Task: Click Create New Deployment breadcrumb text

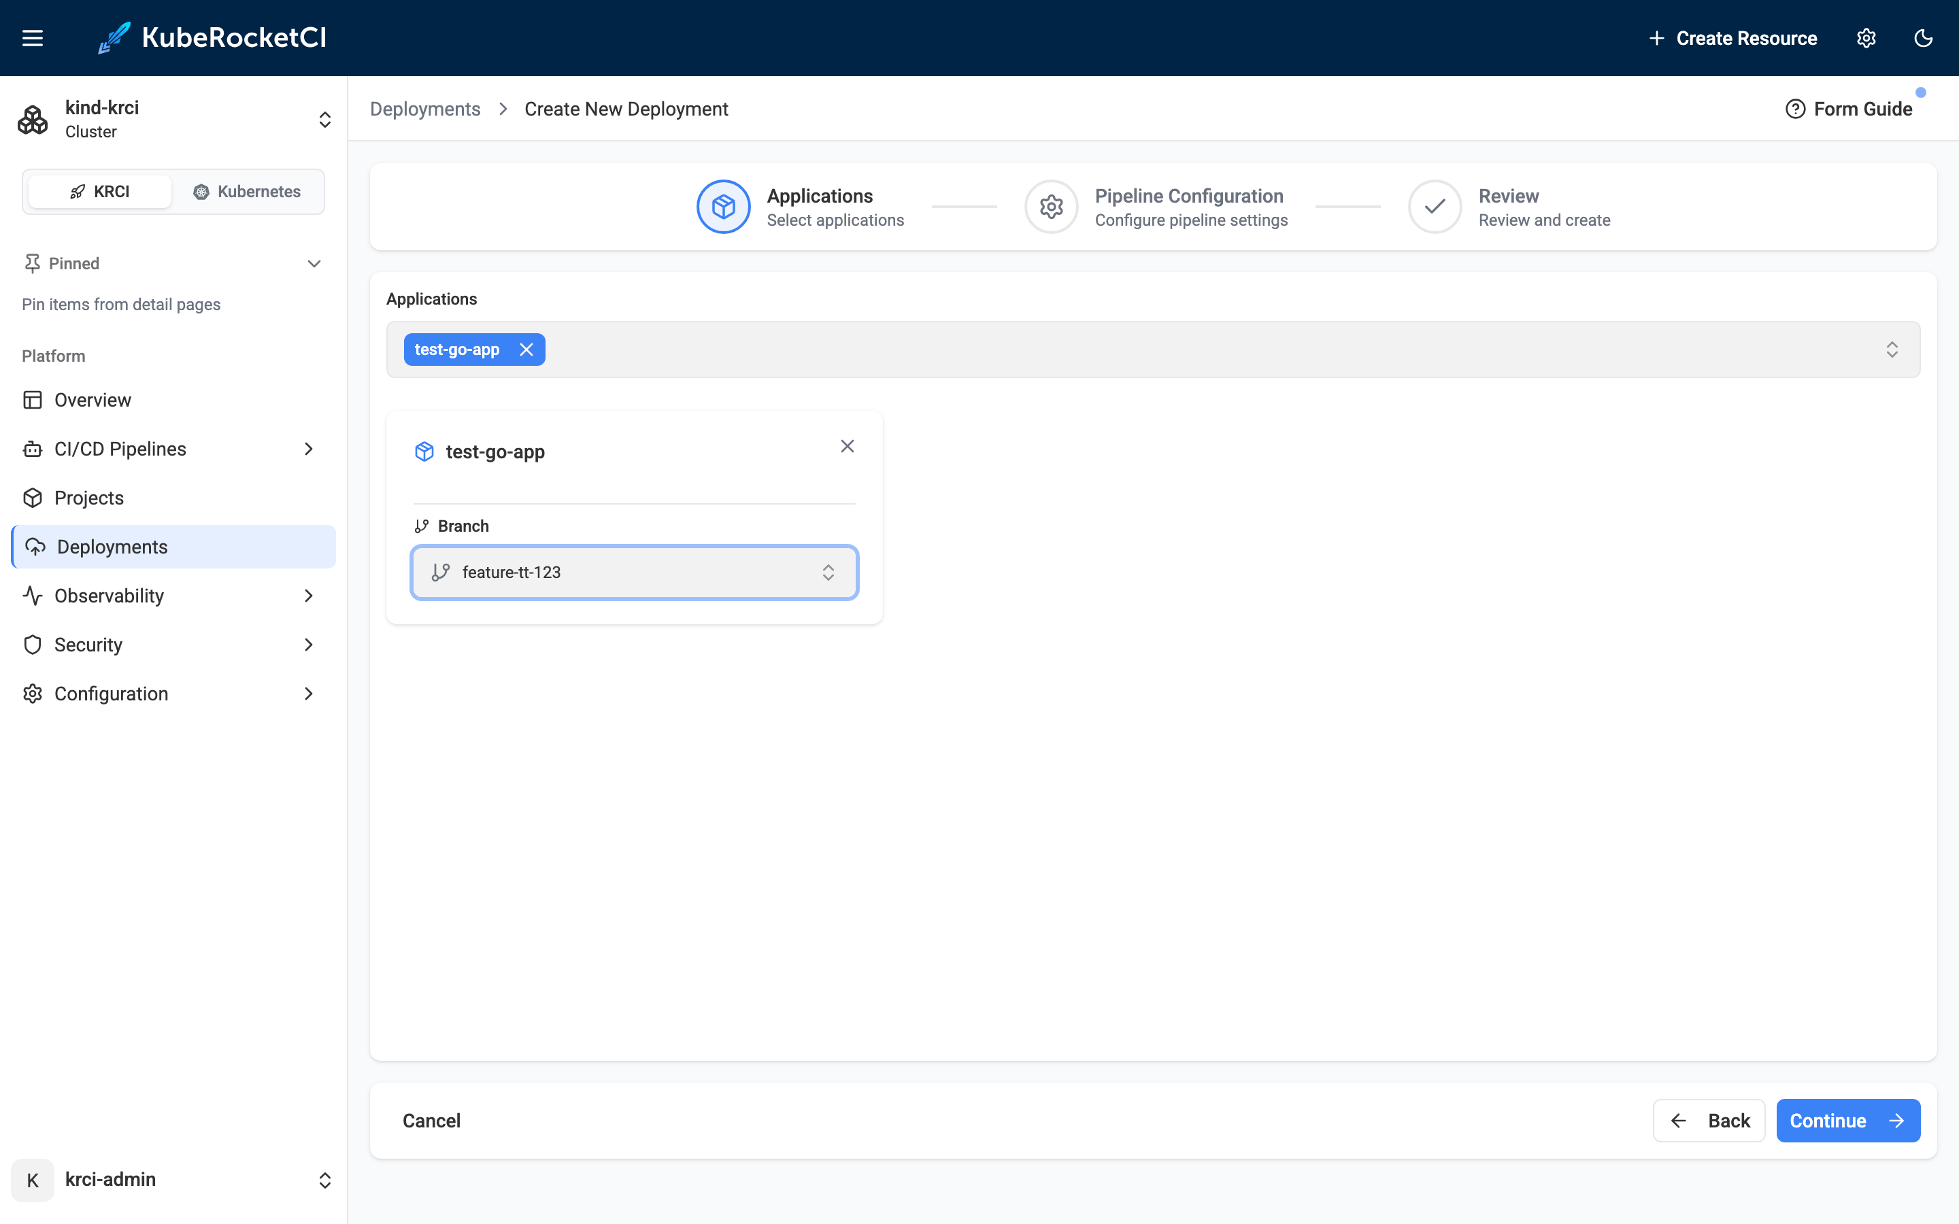Action: 626,109
